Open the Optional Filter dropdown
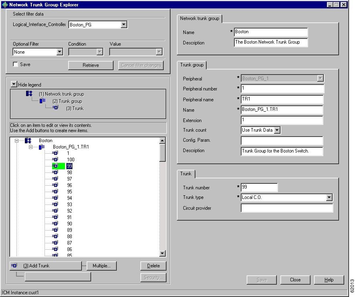 click(x=59, y=52)
